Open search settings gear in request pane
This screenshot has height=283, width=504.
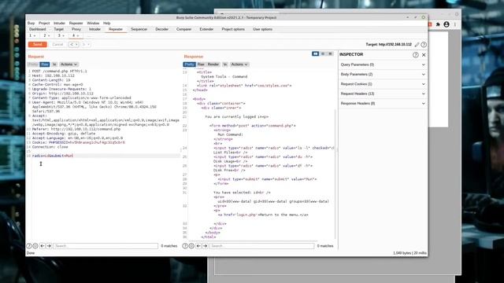[x=35, y=246]
